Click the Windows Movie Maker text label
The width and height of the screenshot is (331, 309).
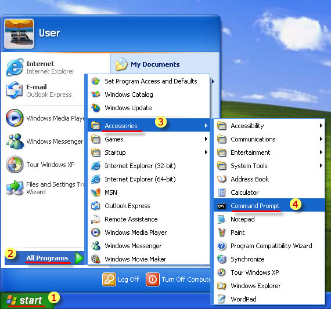(x=135, y=259)
